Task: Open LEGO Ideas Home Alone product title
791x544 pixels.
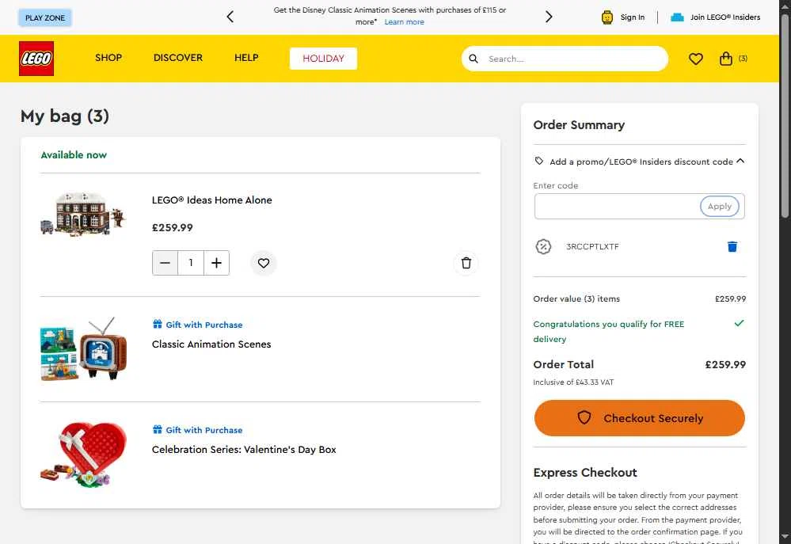Action: pos(212,200)
